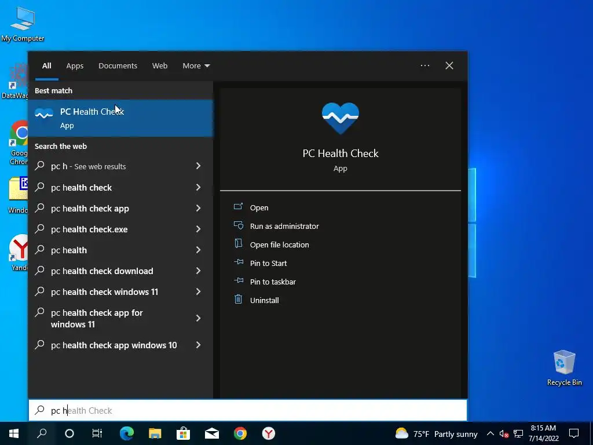Open Cortana circle icon on taskbar

coord(69,433)
